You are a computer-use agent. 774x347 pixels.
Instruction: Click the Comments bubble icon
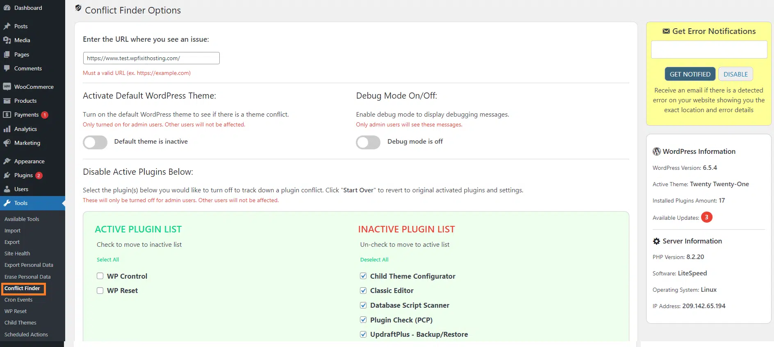coord(7,68)
